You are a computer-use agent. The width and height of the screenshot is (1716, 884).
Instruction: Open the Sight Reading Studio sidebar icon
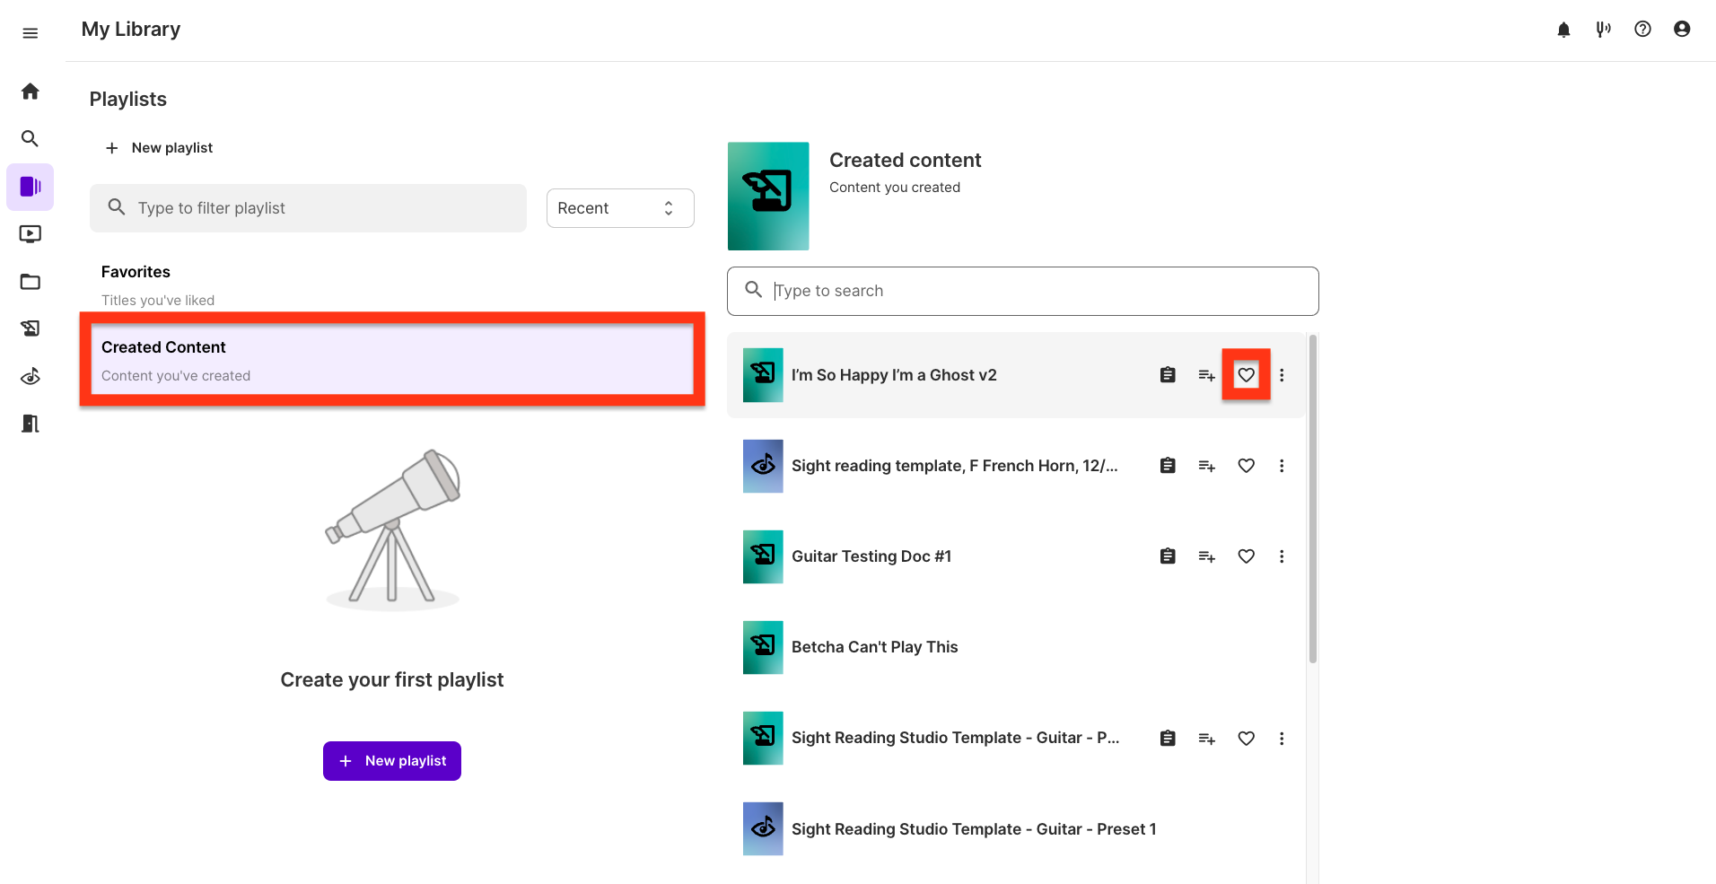30,376
